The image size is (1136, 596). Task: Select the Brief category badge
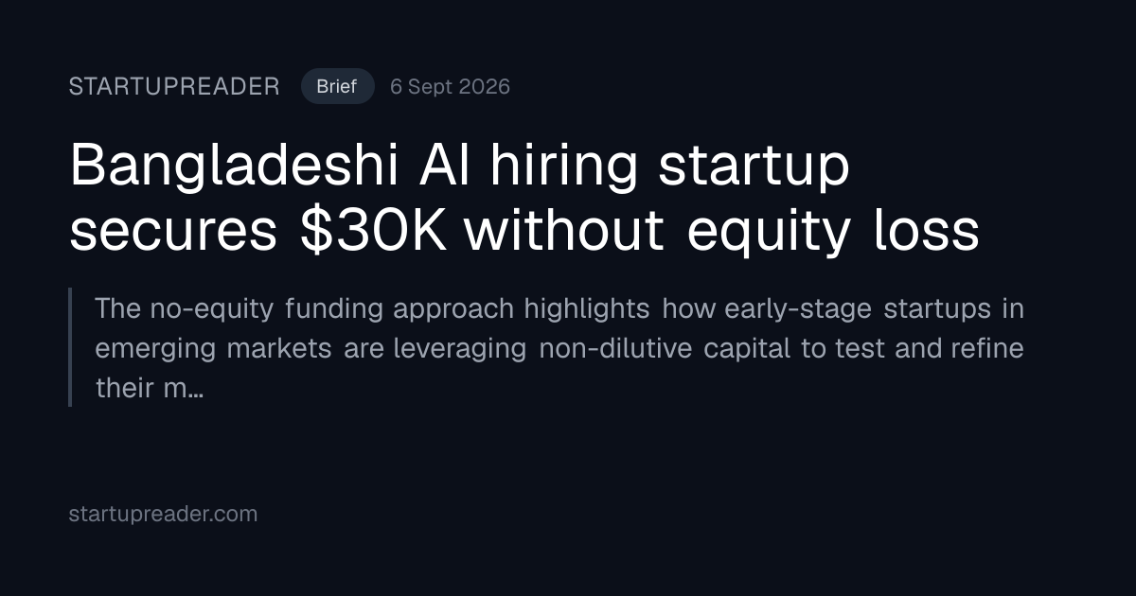click(337, 86)
